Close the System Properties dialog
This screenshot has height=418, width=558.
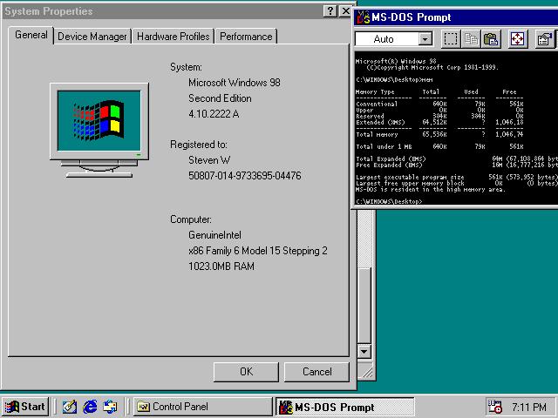(x=345, y=11)
